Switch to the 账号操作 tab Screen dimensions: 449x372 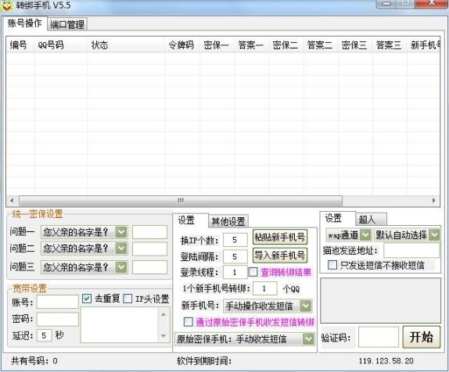pos(25,23)
